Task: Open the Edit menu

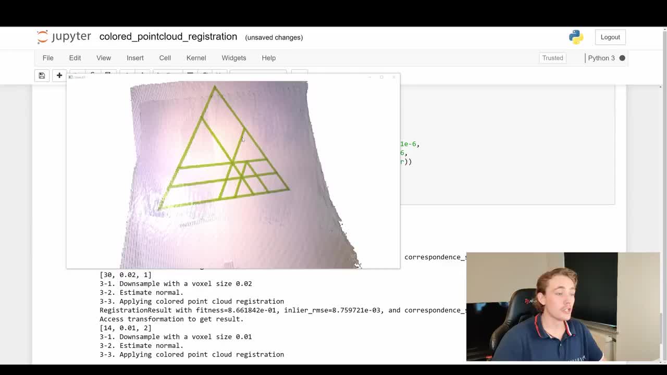Action: [x=75, y=58]
